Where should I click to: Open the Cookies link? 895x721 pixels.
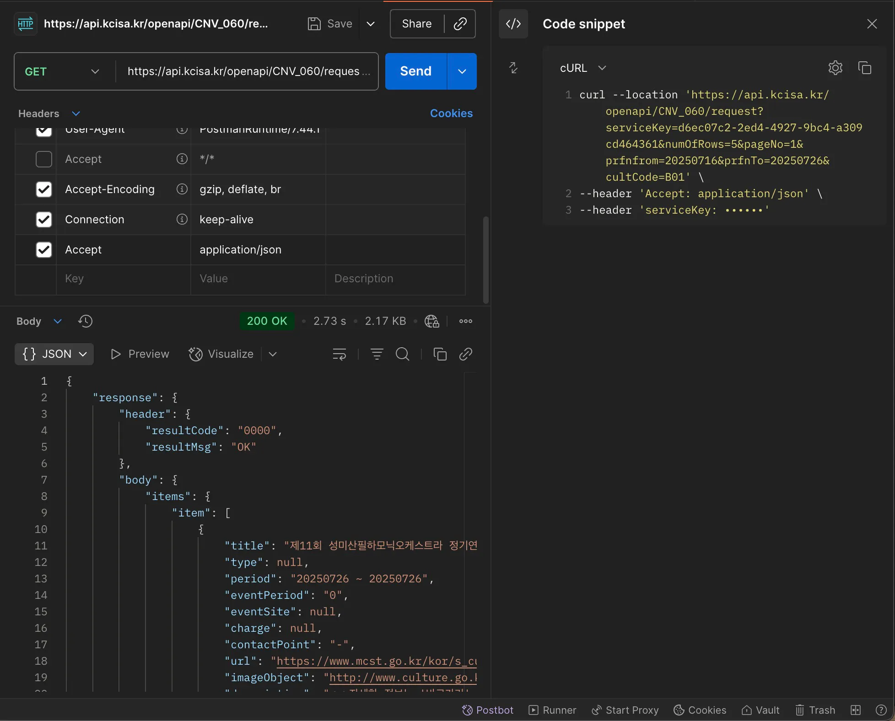pos(451,113)
